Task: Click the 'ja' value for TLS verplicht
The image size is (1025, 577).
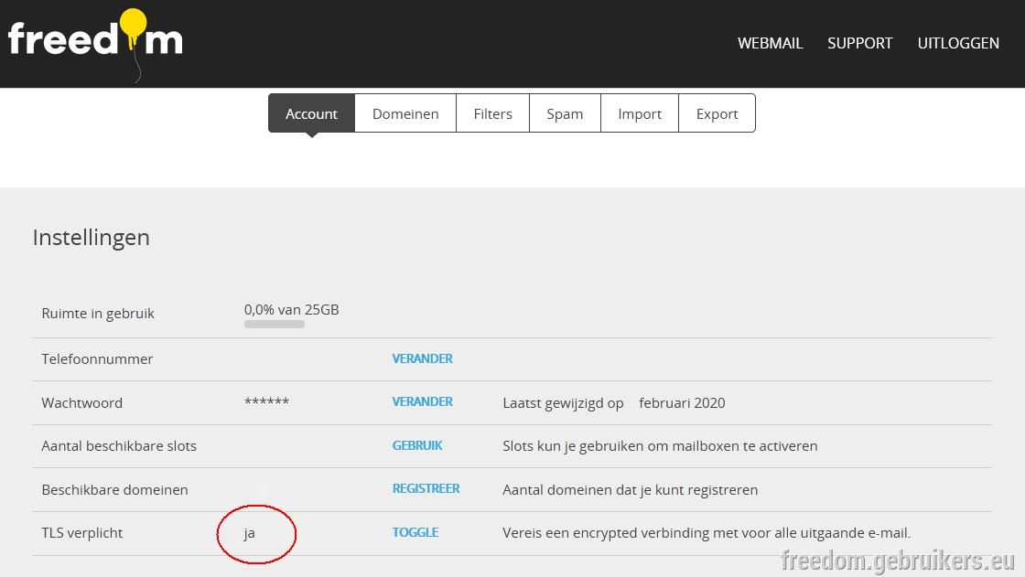Action: tap(249, 533)
